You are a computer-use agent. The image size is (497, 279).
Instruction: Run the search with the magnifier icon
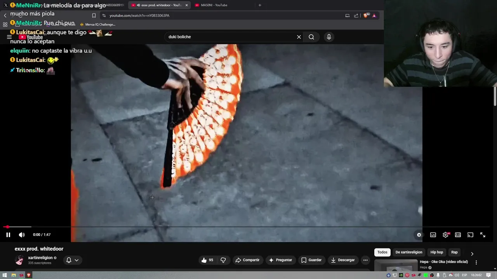coord(311,37)
